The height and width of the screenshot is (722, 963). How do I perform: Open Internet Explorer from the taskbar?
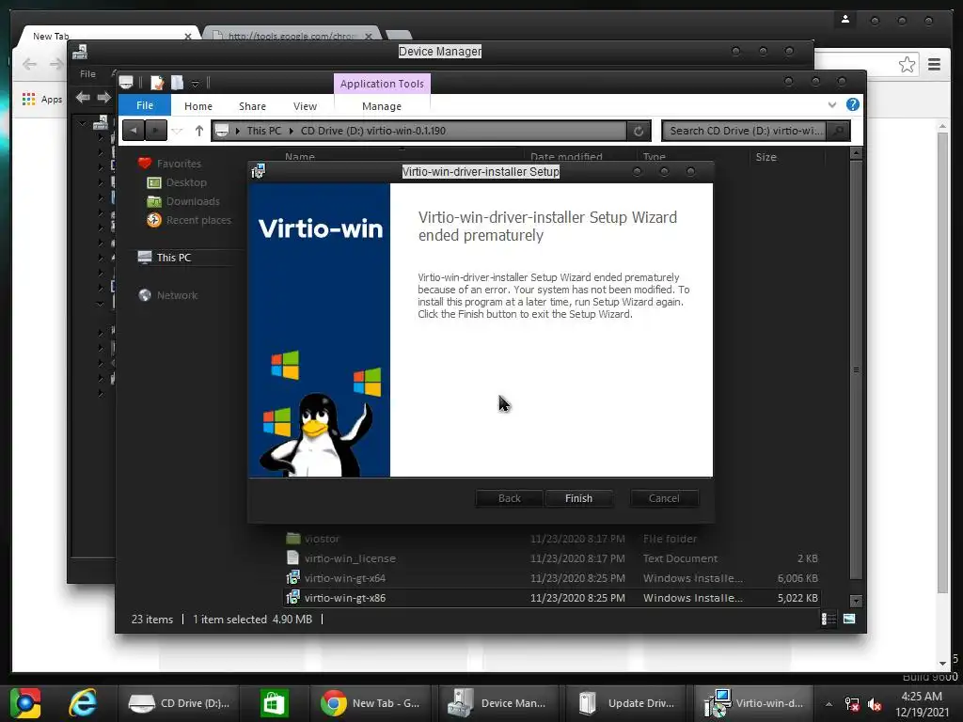point(83,703)
